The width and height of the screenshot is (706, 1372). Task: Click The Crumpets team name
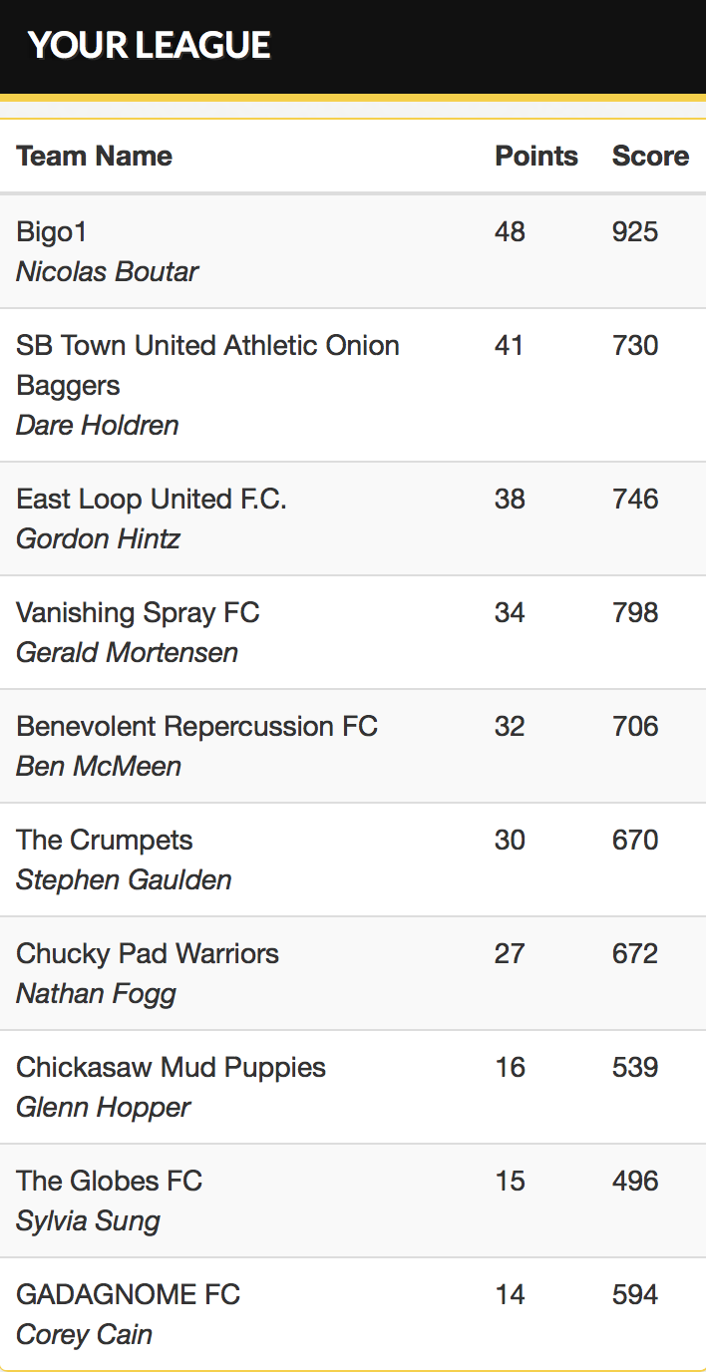(x=105, y=840)
